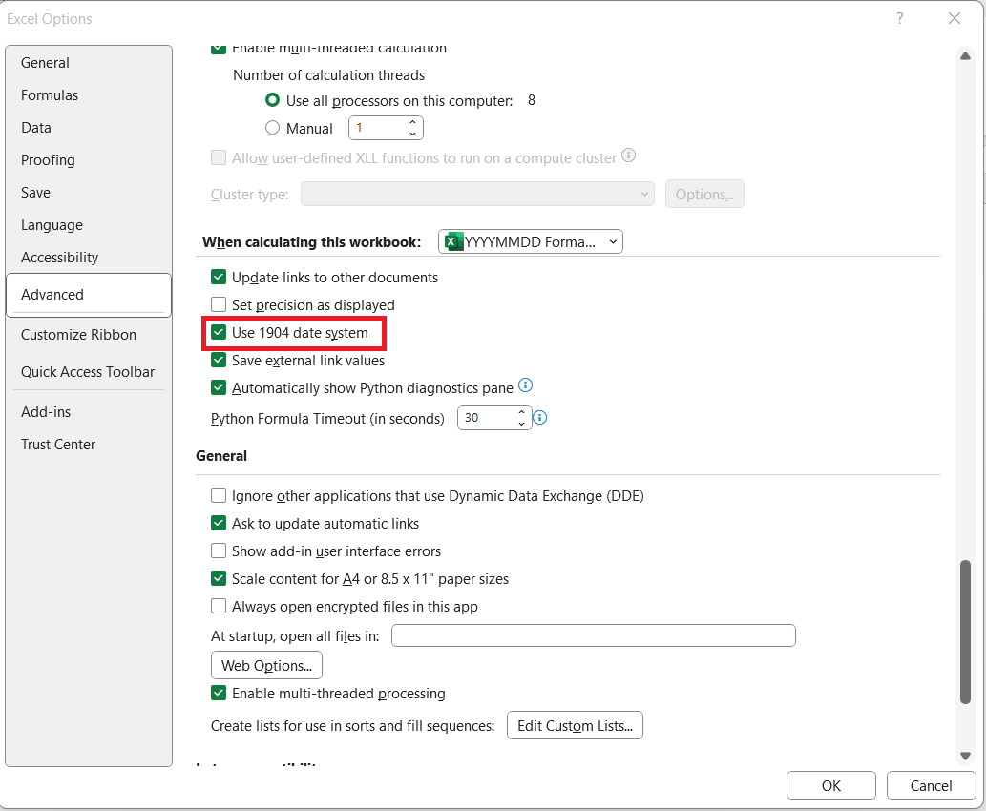The width and height of the screenshot is (986, 811).
Task: Open the Proofing options category
Action: (89, 160)
